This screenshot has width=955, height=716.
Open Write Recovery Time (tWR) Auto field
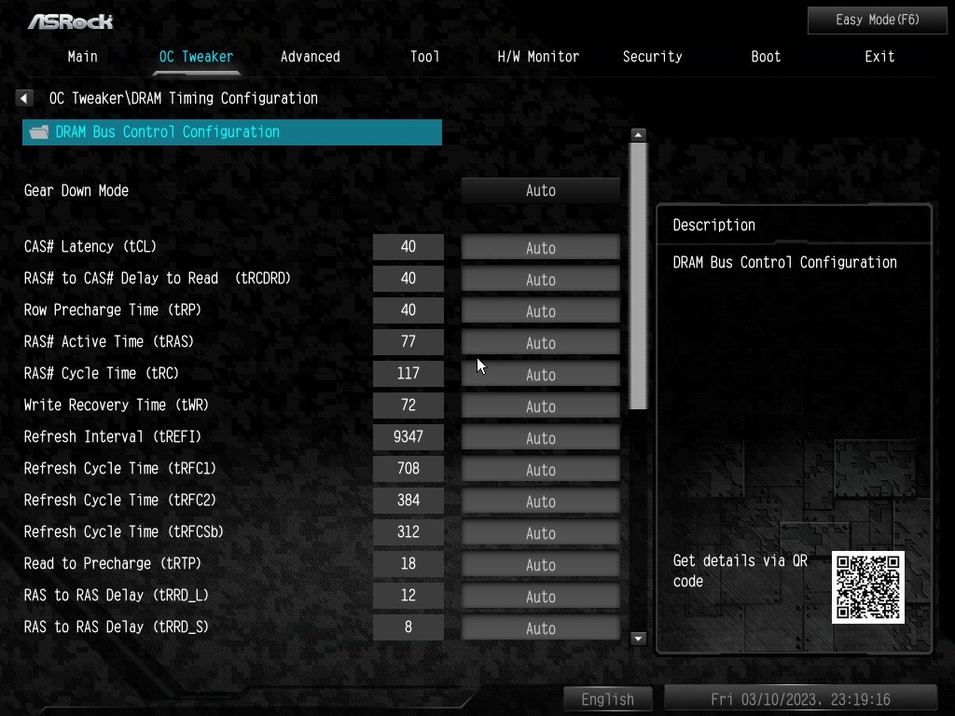[x=541, y=406]
